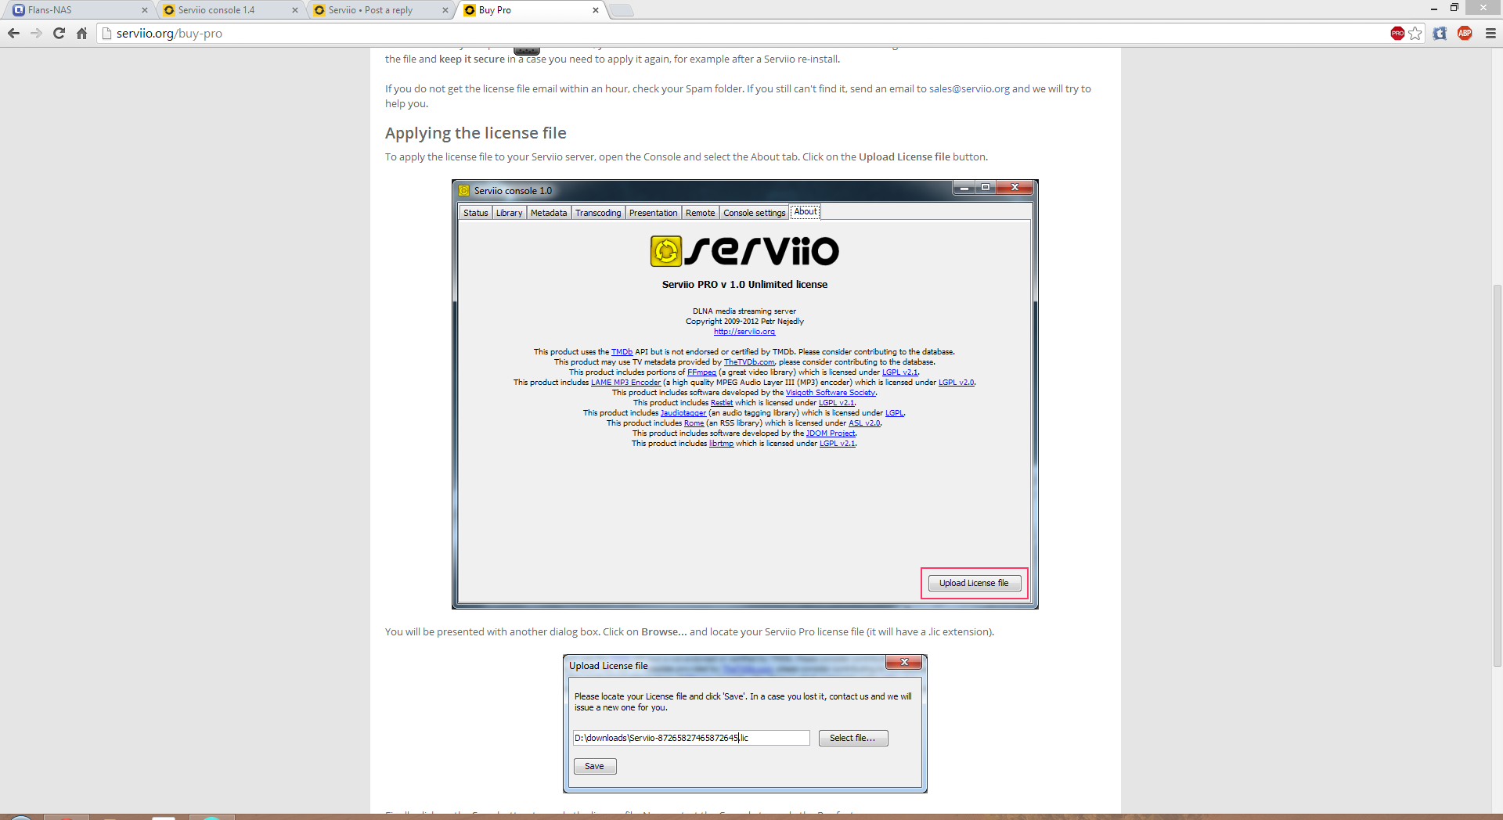Click the Upload License file dialog image
1503x820 pixels.
(x=744, y=724)
